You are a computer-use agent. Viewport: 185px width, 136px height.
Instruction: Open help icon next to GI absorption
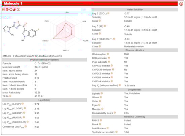click(108, 54)
